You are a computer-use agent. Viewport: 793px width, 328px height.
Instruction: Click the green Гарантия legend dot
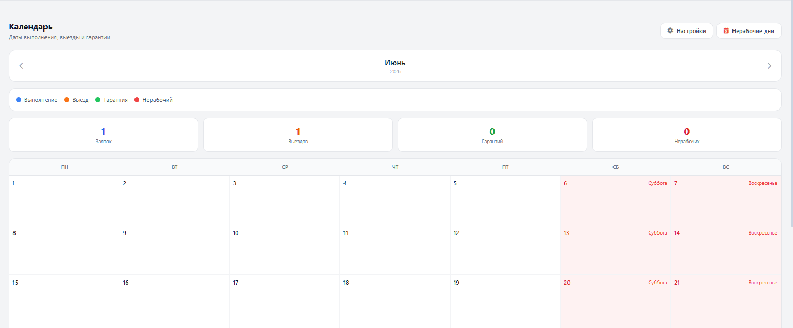point(98,100)
